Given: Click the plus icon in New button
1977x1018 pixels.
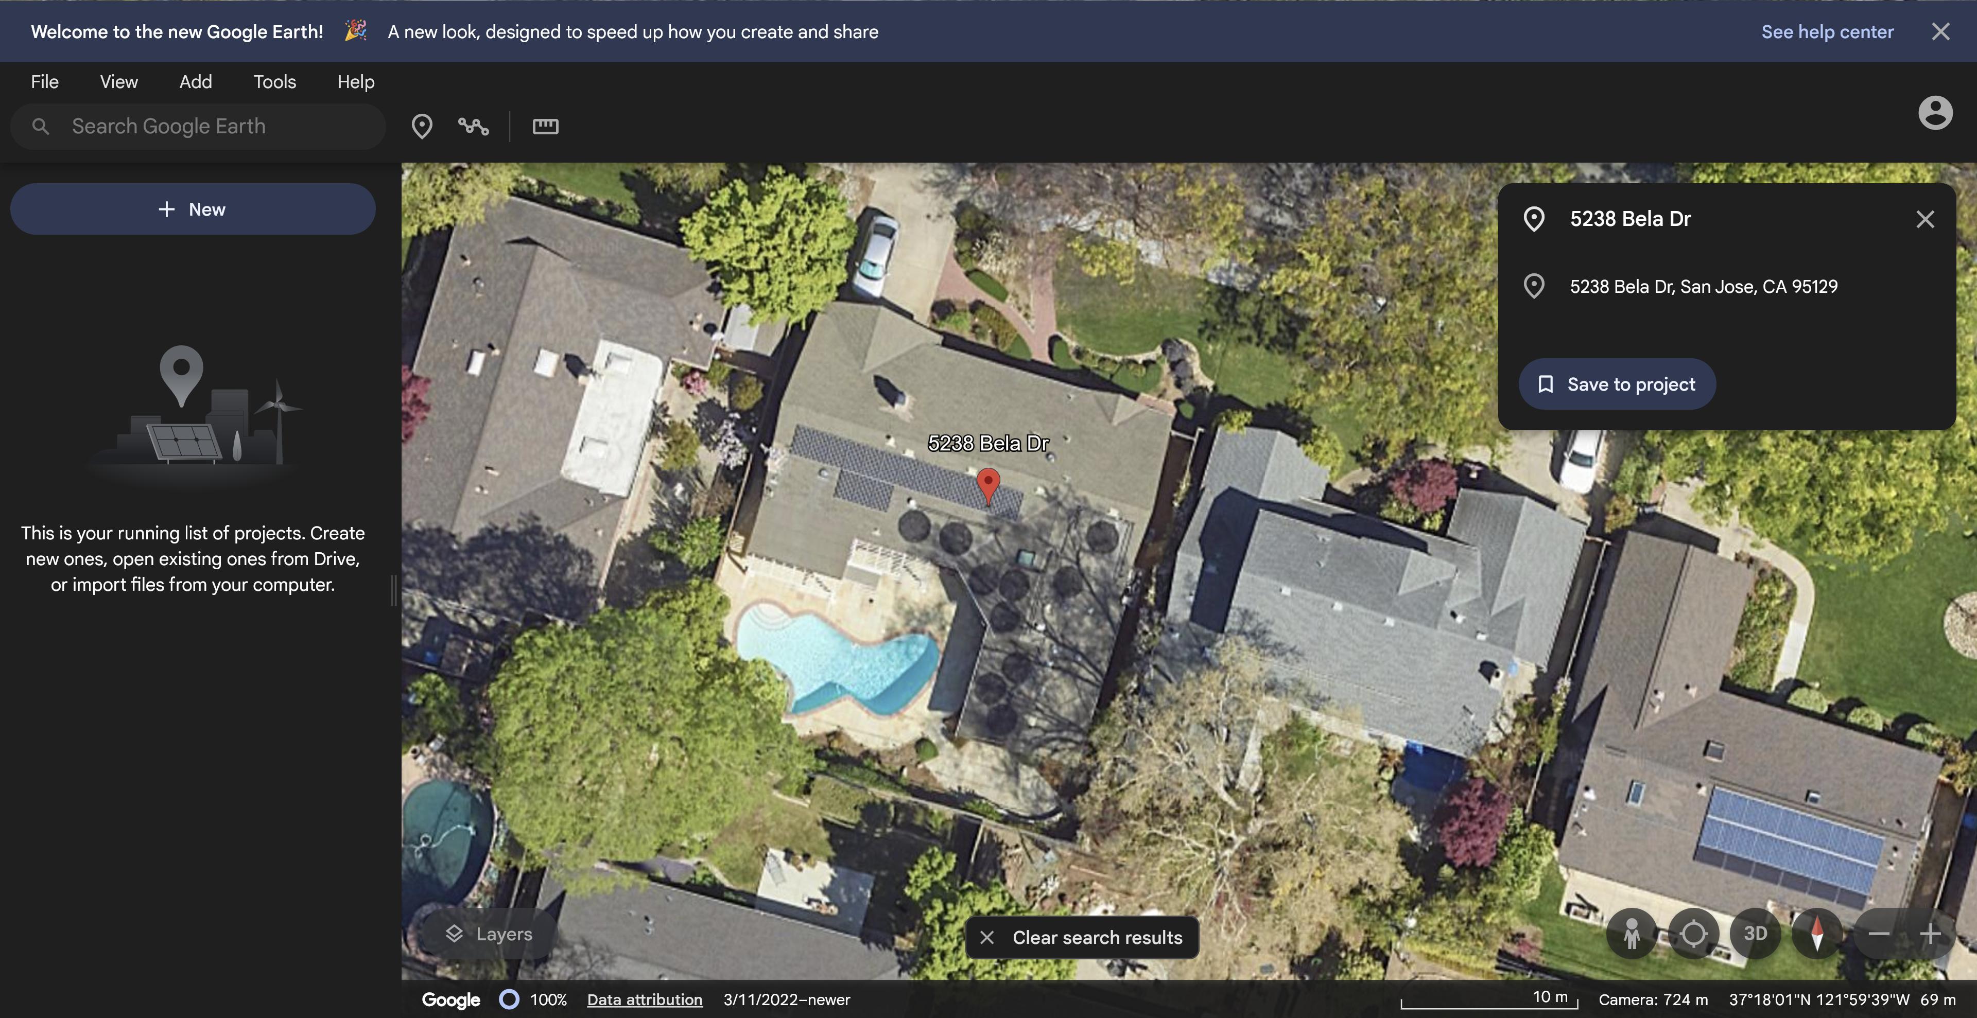Looking at the screenshot, I should click(166, 208).
